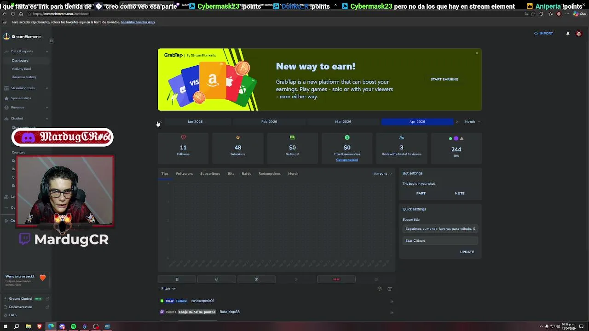Screen dimensions: 589x331
Task: Click the IMPORT button in header
Action: coord(544,34)
